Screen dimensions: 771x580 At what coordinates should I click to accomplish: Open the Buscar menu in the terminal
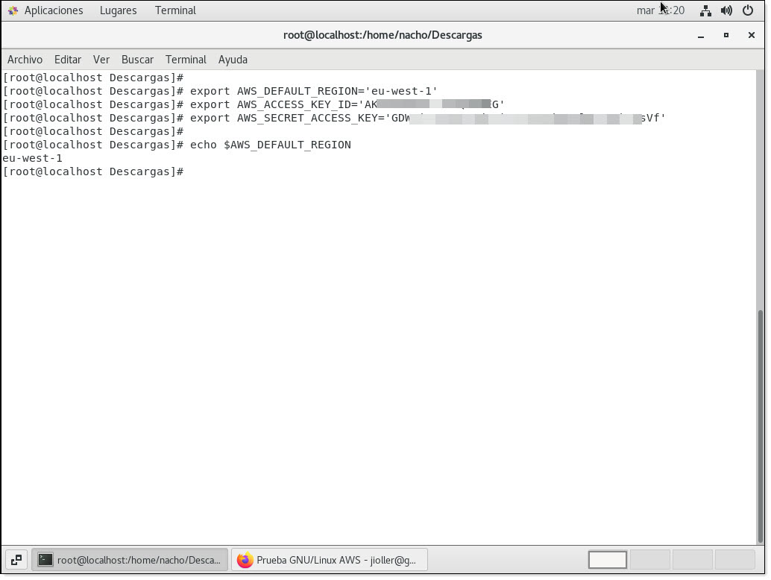tap(137, 60)
